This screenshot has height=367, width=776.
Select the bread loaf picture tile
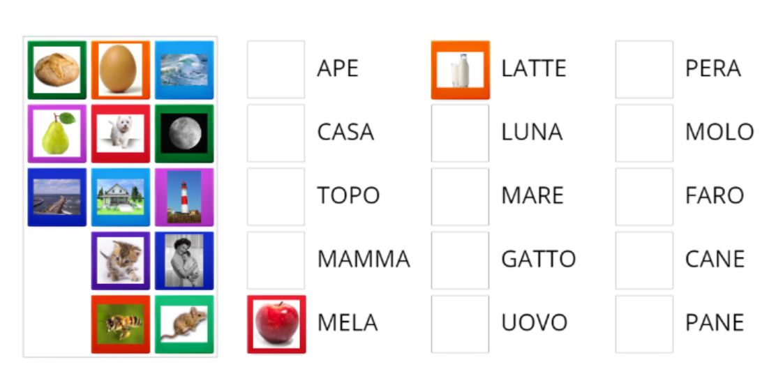[x=57, y=70]
